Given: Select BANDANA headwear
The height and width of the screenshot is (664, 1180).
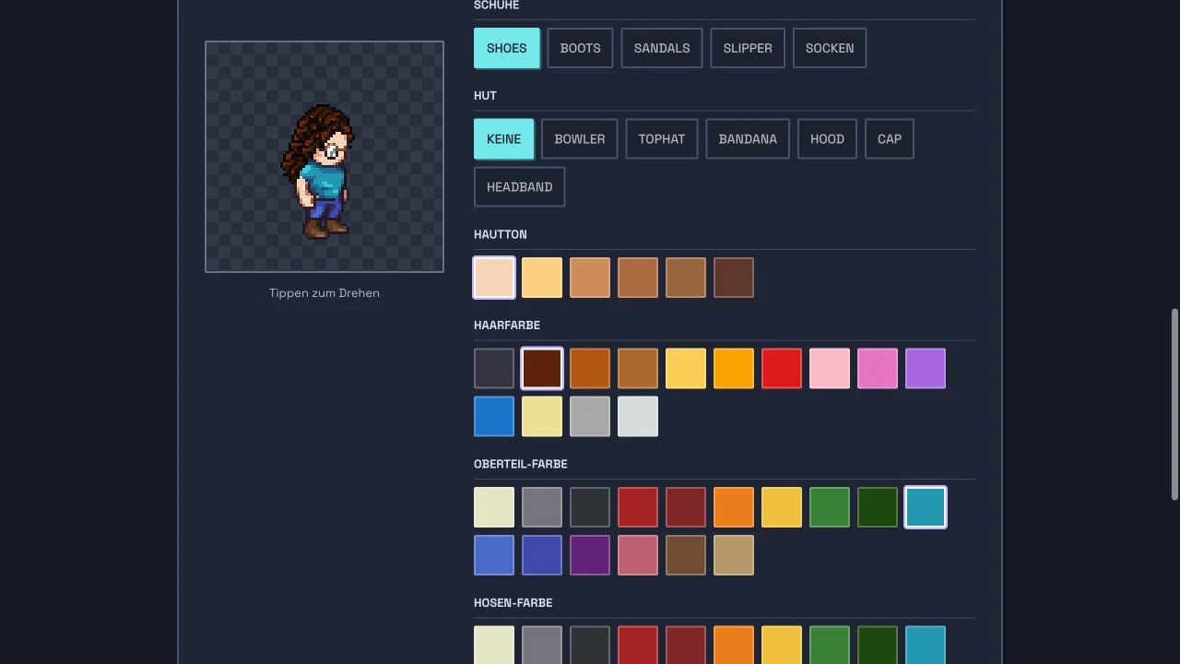Looking at the screenshot, I should point(748,139).
